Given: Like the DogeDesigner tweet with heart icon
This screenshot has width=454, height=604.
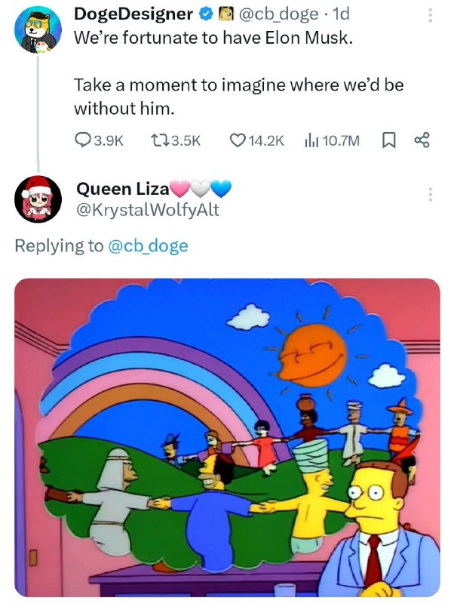Looking at the screenshot, I should 238,140.
